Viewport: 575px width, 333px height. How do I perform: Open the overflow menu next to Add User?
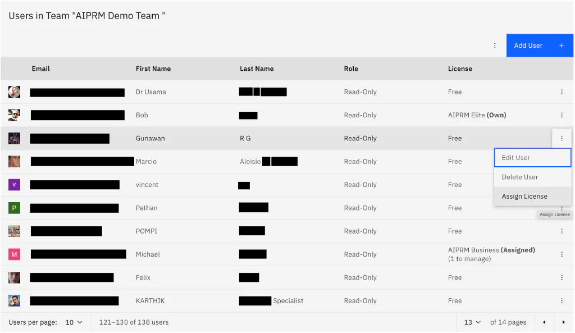pos(495,45)
